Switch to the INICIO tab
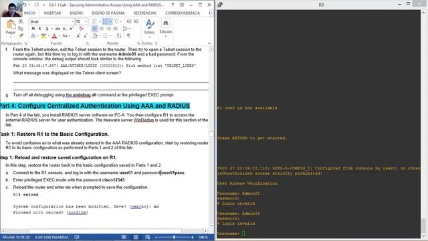428x241 pixels. click(x=29, y=13)
